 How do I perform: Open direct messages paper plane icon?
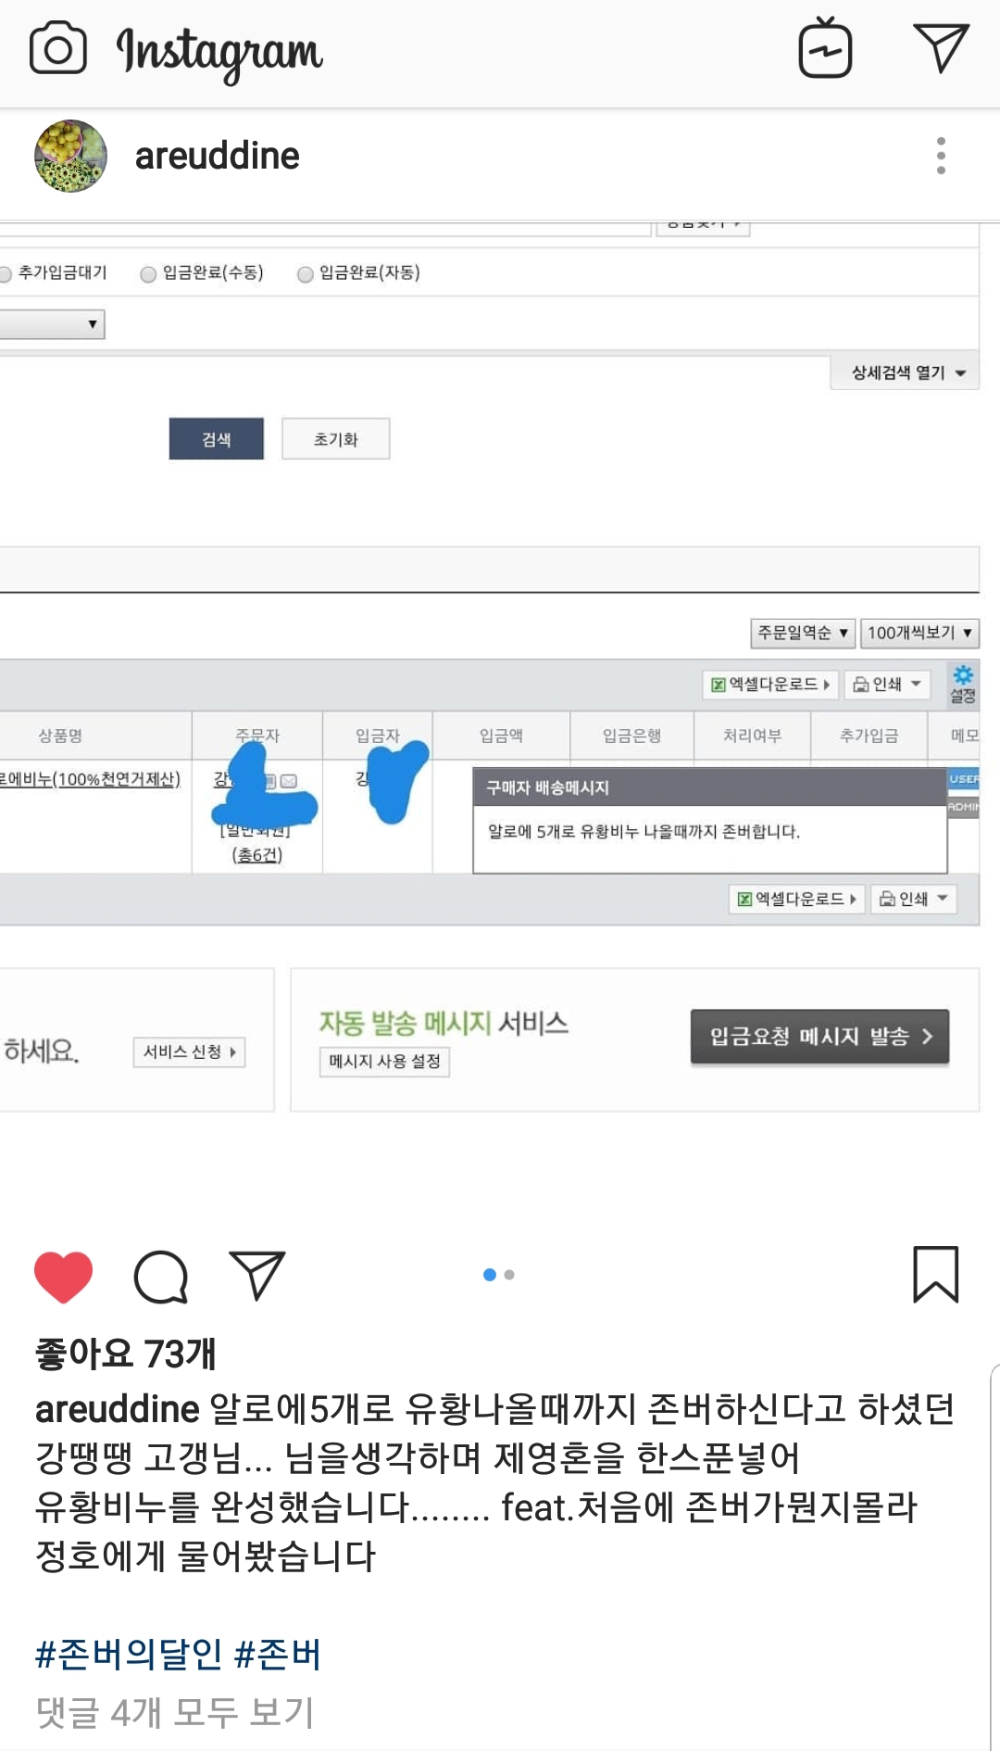tap(941, 47)
